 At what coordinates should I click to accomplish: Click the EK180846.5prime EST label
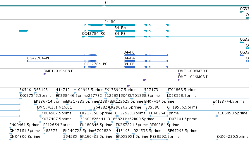tap(96, 125)
